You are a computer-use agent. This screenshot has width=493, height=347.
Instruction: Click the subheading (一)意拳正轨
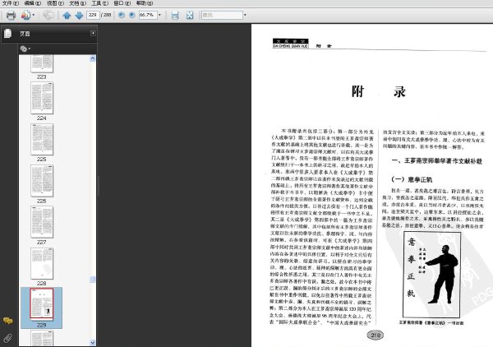coord(412,179)
